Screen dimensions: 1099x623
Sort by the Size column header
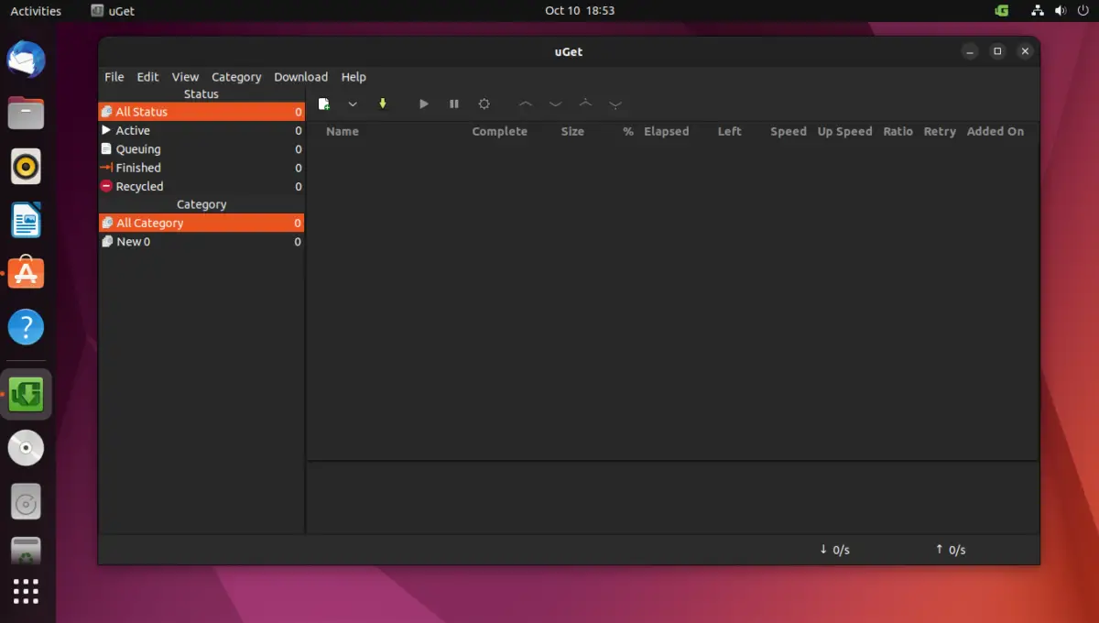point(572,131)
